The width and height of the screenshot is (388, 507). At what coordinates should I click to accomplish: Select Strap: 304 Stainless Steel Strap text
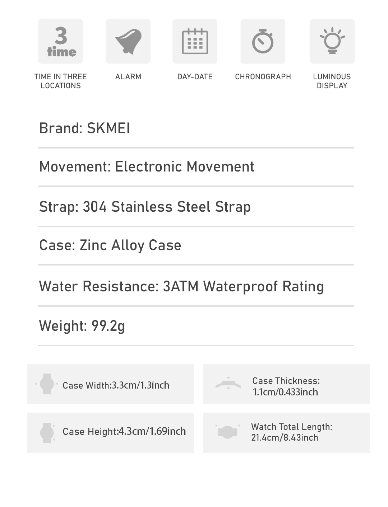[145, 207]
